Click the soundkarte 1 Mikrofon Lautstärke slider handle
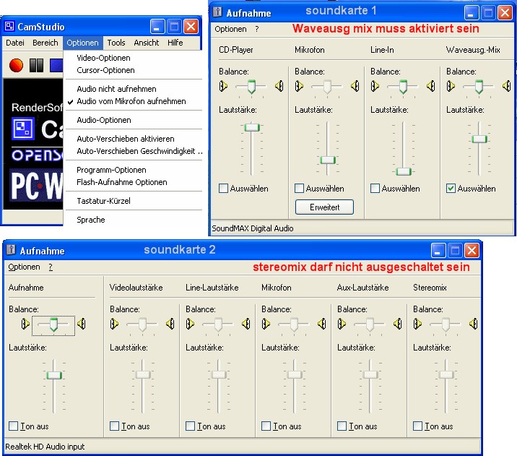 [328, 160]
